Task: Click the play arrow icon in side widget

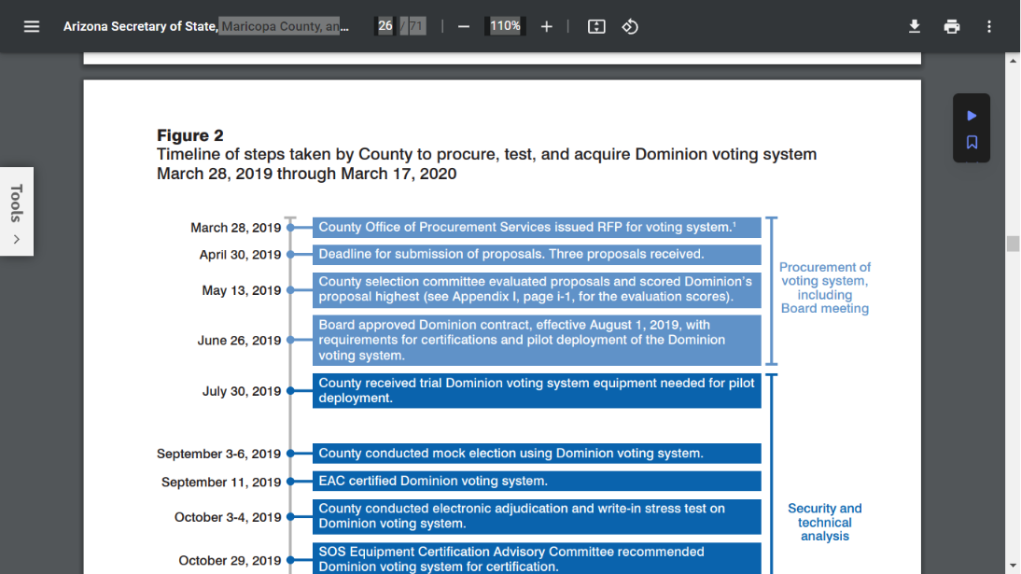Action: click(x=972, y=116)
